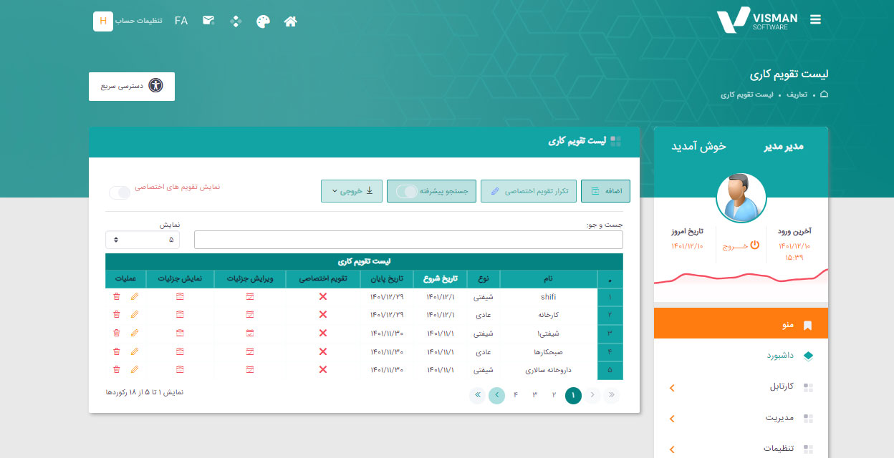Go to page 4 of the table
Image resolution: width=894 pixels, height=458 pixels.
coord(516,395)
